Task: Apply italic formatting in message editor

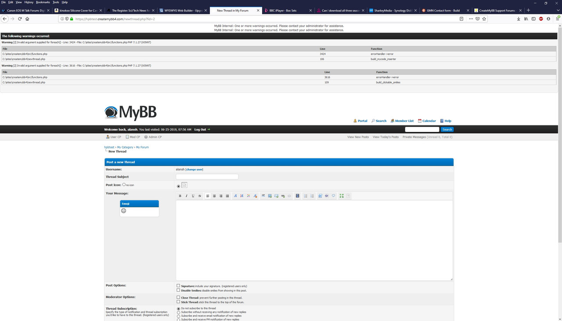Action: (186, 196)
